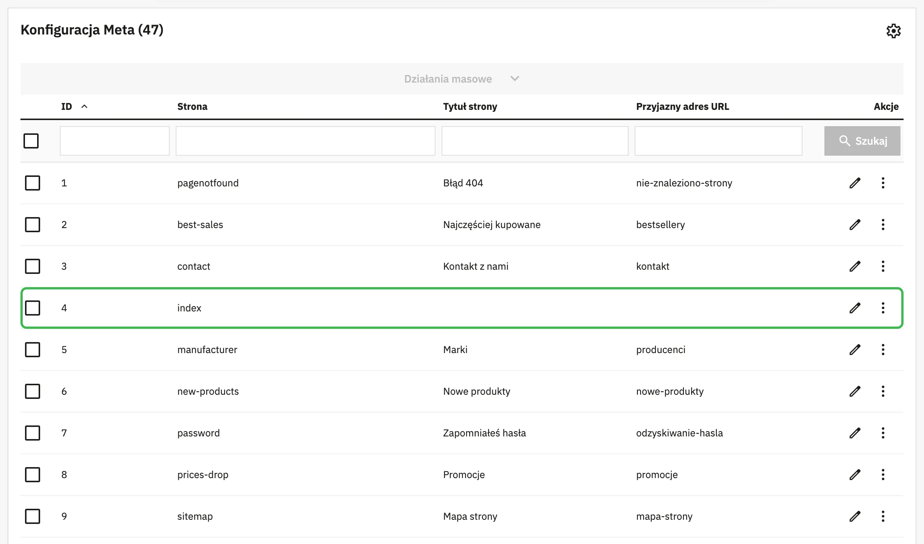Toggle the select-all checkbox in filter row
This screenshot has height=544, width=924.
(31, 141)
